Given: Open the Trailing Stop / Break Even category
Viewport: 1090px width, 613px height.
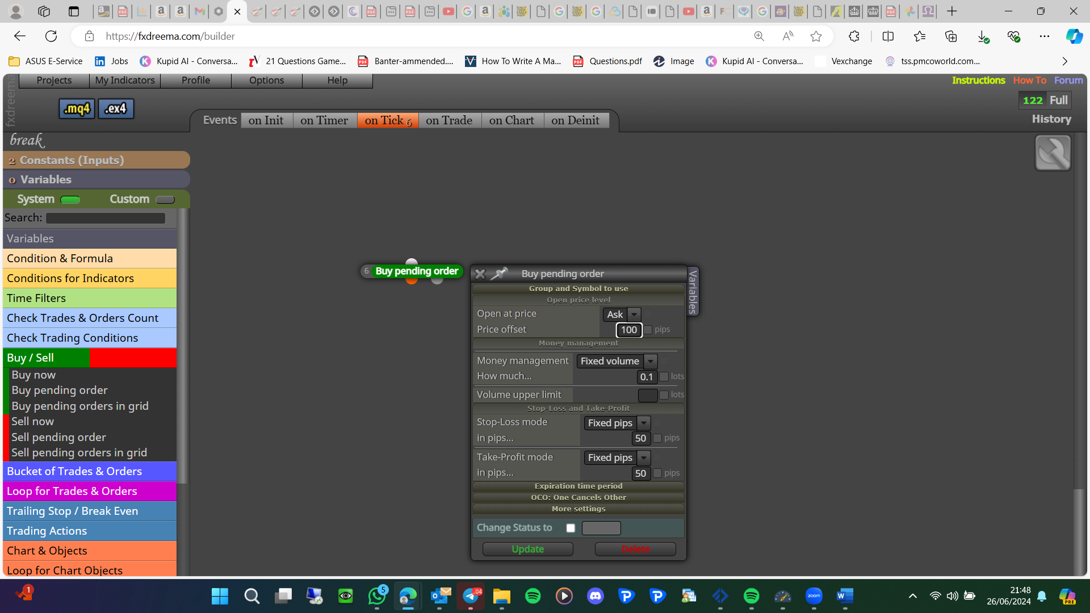Looking at the screenshot, I should pyautogui.click(x=90, y=511).
